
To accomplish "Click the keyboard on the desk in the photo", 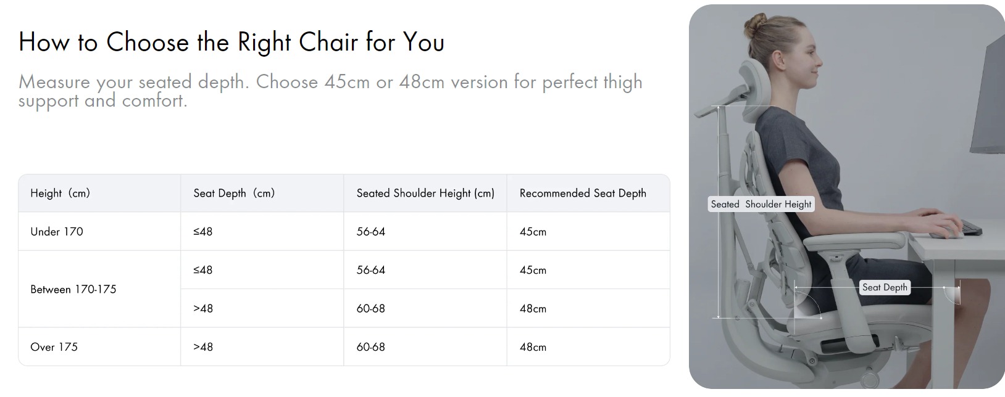I will [x=971, y=229].
